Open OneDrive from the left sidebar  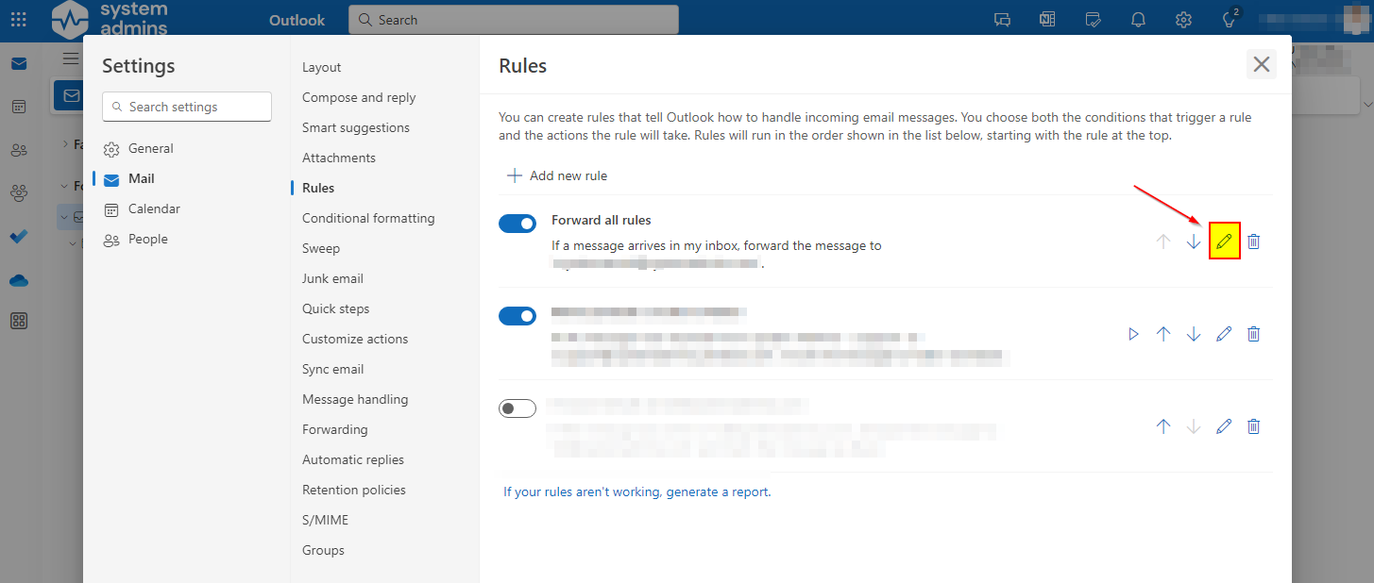[x=19, y=279]
